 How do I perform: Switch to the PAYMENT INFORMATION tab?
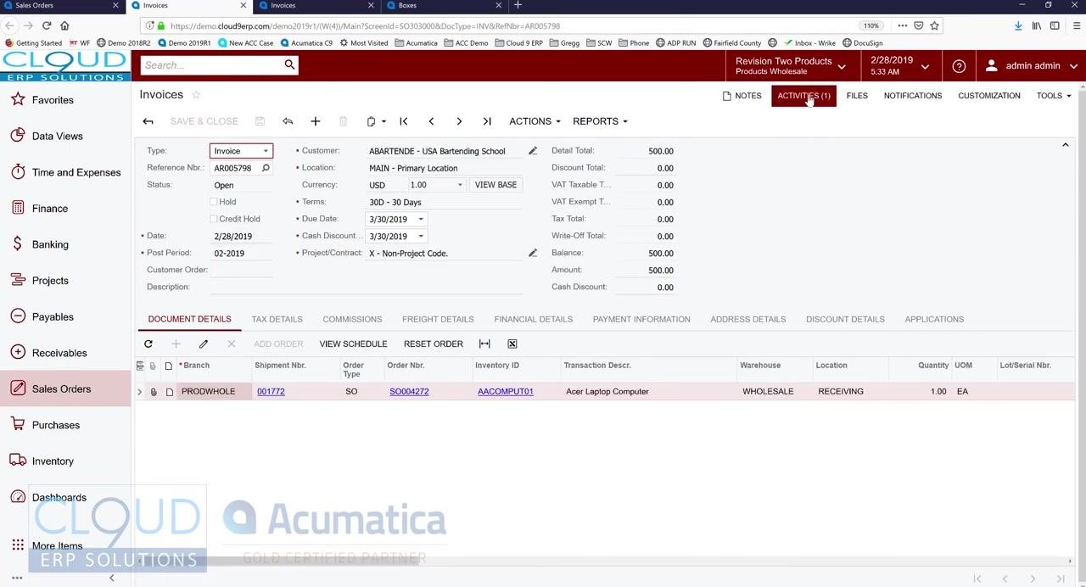pos(641,319)
